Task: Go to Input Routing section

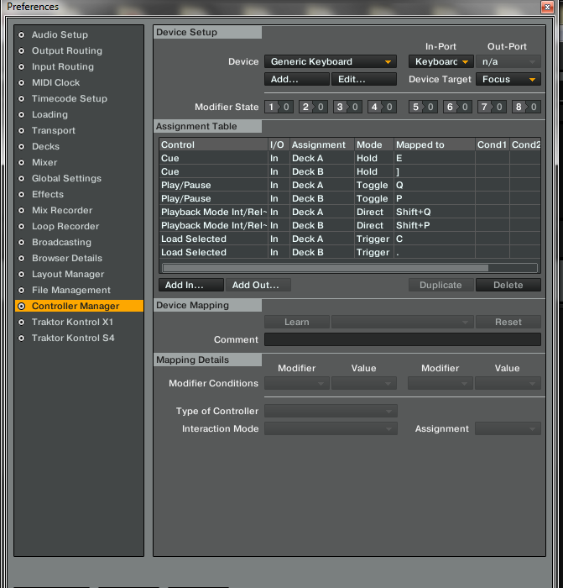Action: tap(63, 66)
